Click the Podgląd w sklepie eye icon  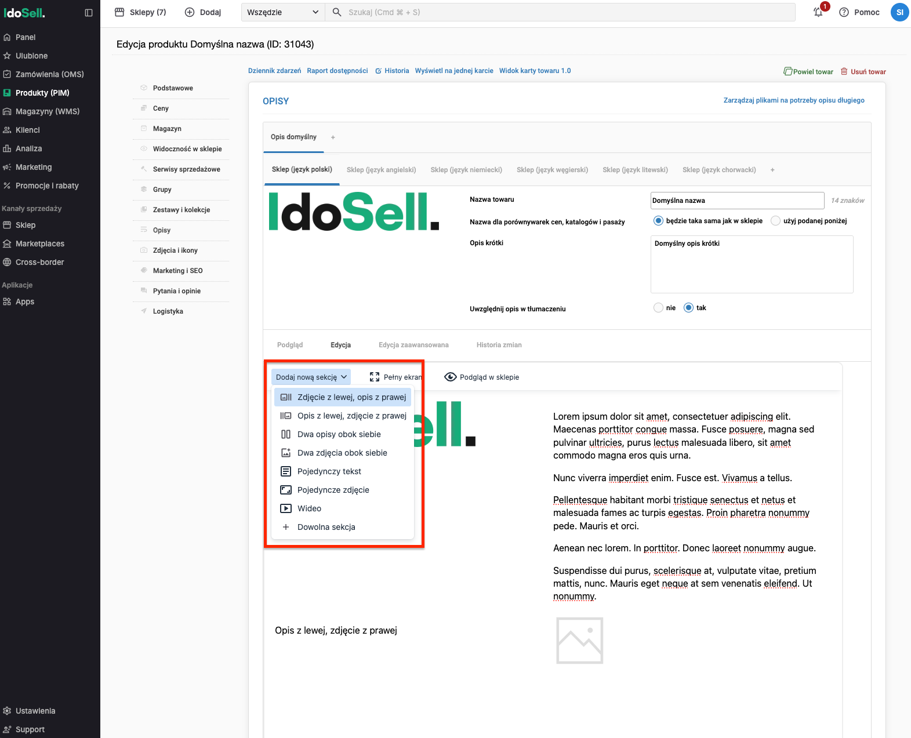(451, 377)
